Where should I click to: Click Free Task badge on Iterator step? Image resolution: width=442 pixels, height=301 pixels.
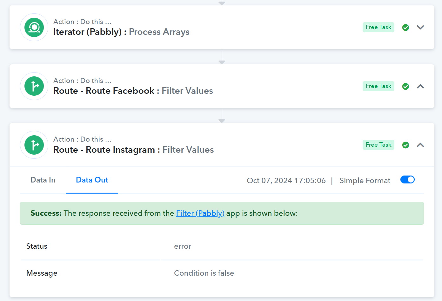pos(378,27)
